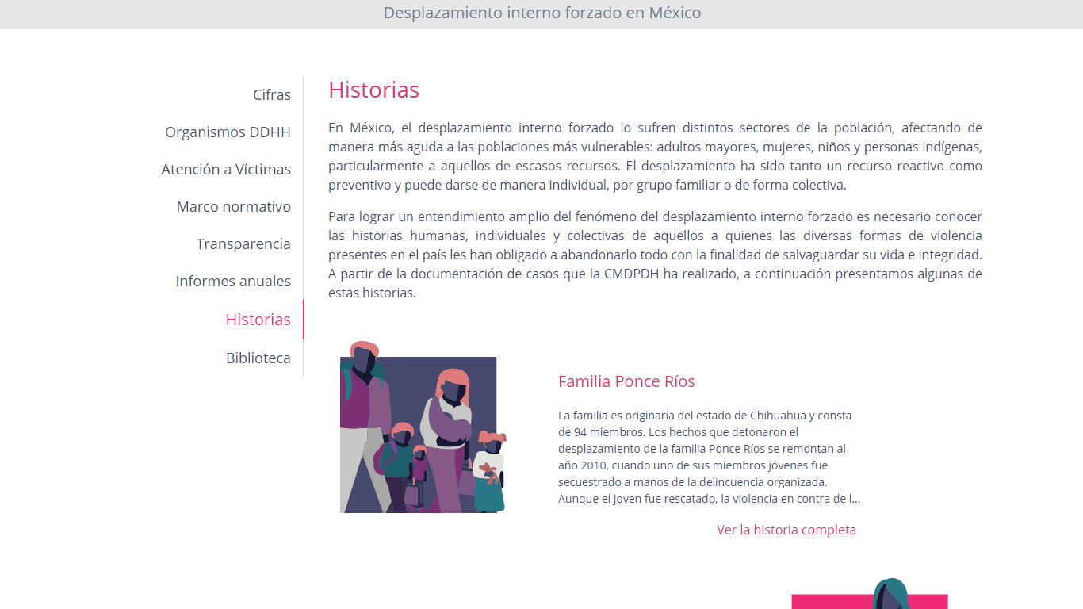The width and height of the screenshot is (1083, 609).
Task: Open Familia Ponce Ríos story title
Action: coord(626,381)
